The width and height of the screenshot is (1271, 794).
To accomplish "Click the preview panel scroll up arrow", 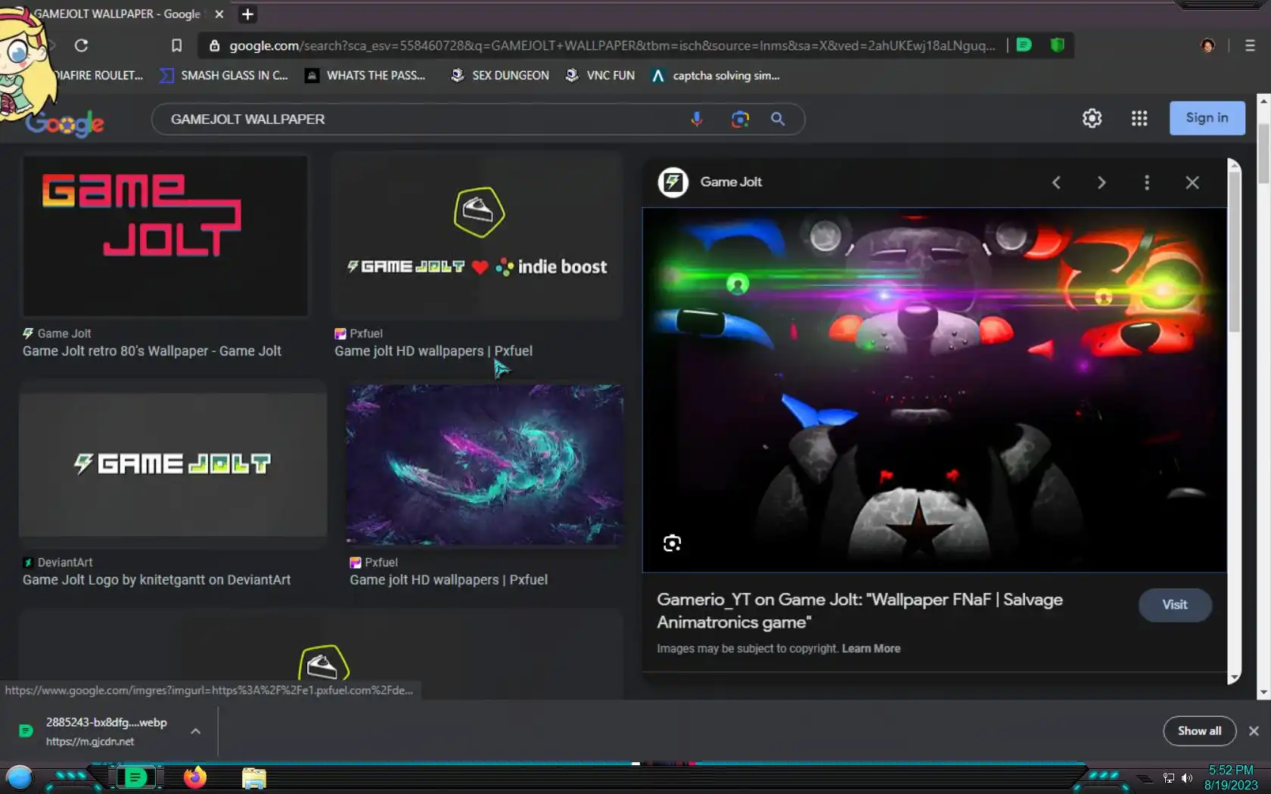I will click(1234, 164).
